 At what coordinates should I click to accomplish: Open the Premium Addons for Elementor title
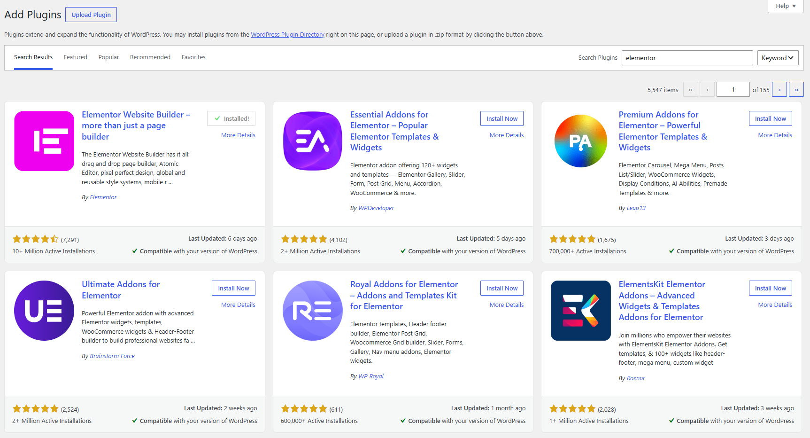coord(663,131)
